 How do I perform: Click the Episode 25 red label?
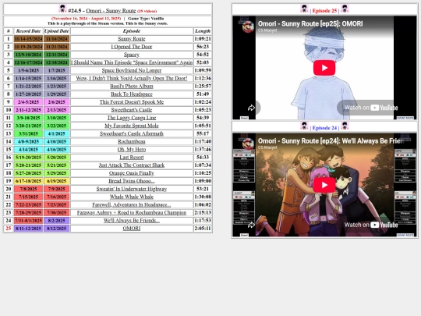(x=324, y=11)
